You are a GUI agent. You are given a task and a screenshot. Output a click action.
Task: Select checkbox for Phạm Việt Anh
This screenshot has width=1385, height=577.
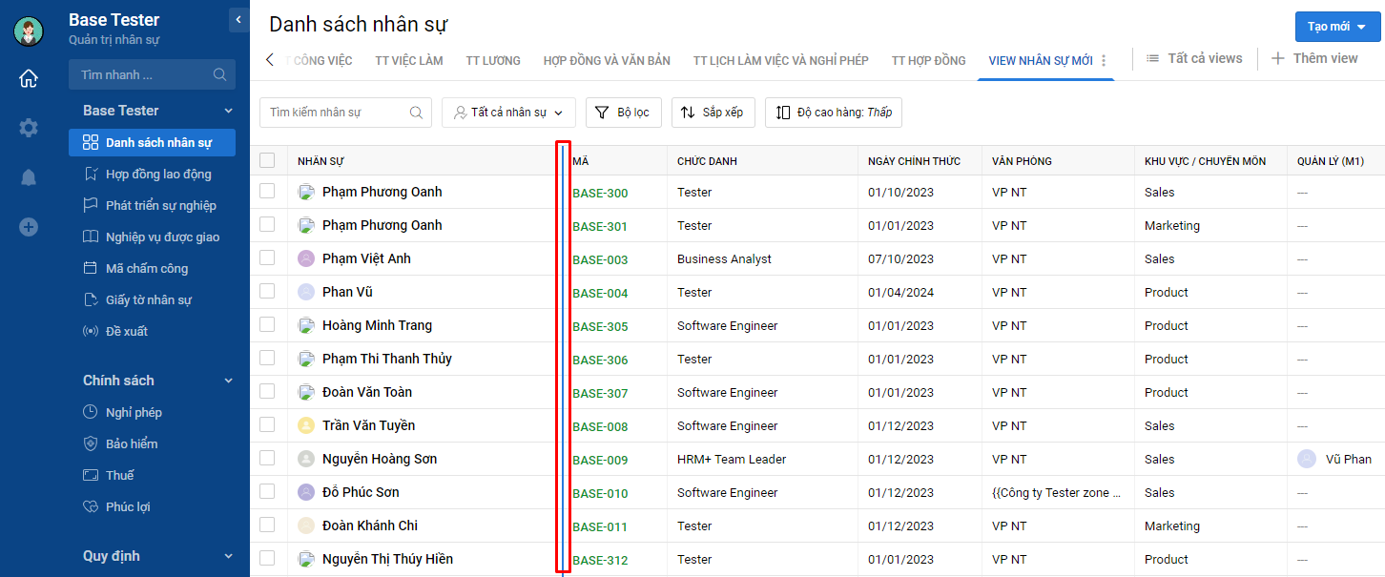tap(267, 258)
